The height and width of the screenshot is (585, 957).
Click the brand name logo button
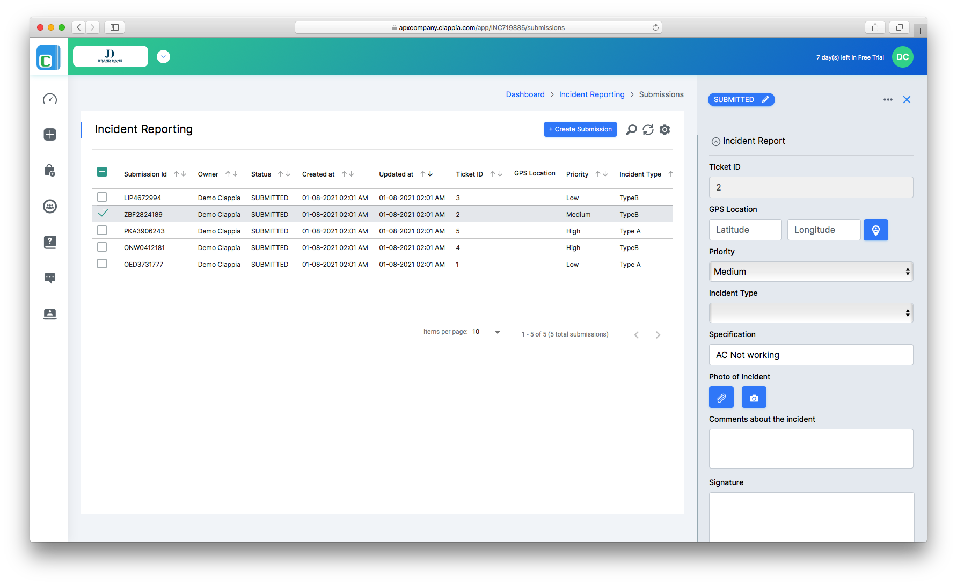(111, 56)
